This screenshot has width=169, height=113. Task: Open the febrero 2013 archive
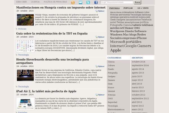138,91
